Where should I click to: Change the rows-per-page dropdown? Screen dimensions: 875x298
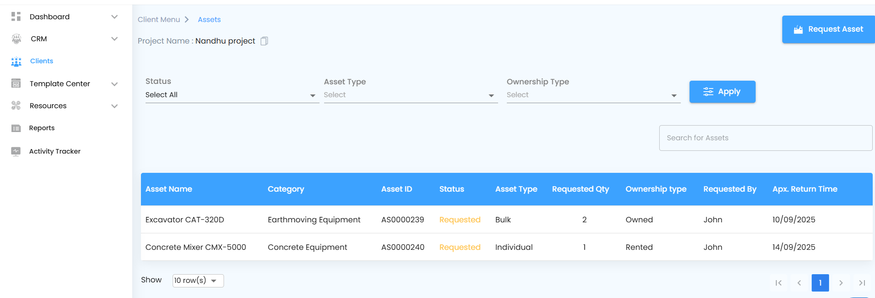click(198, 281)
